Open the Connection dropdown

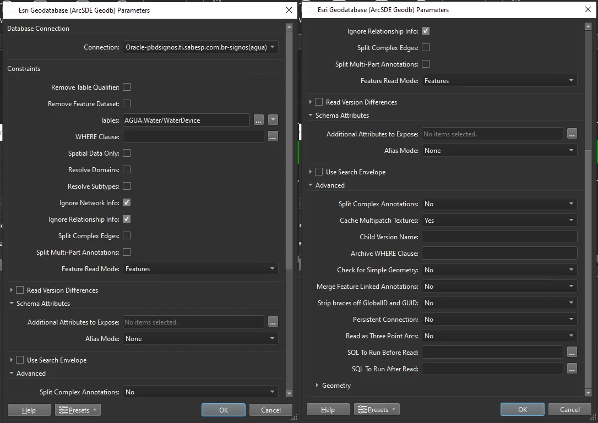200,47
